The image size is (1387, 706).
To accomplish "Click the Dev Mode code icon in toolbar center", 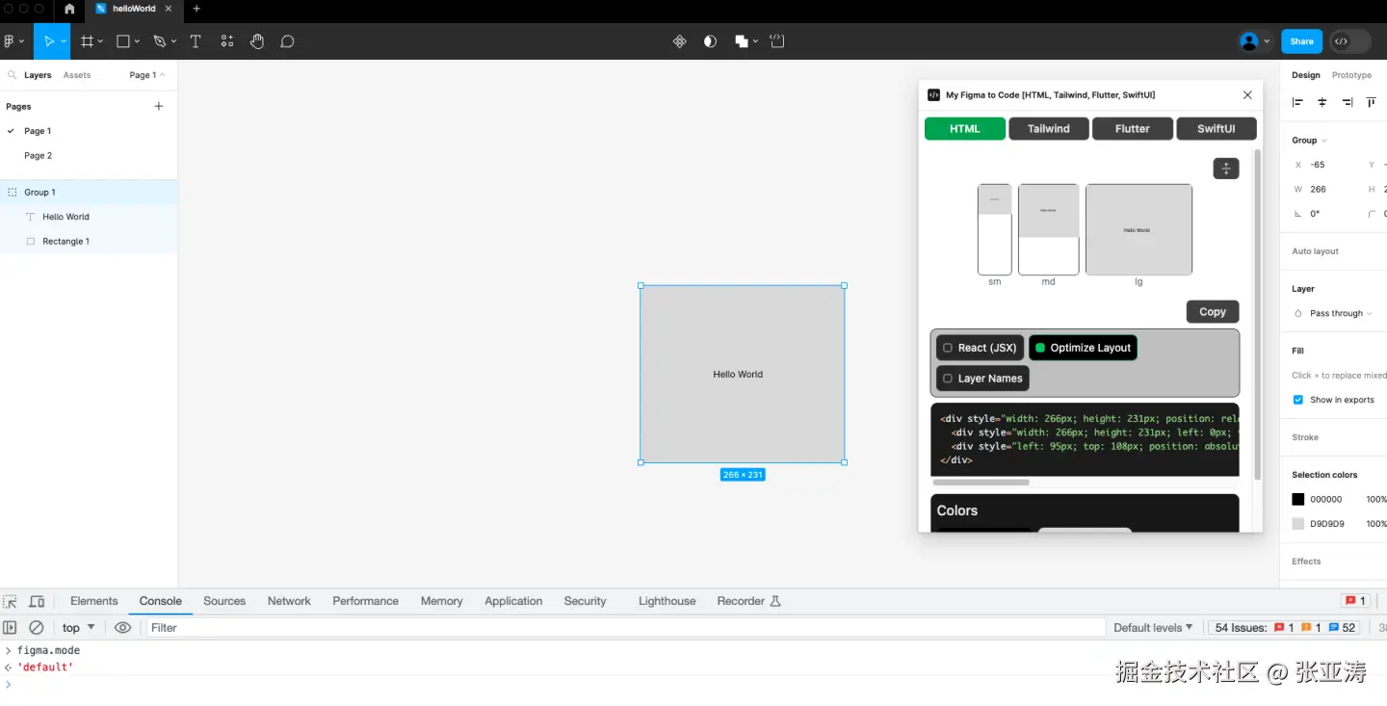I will [777, 41].
